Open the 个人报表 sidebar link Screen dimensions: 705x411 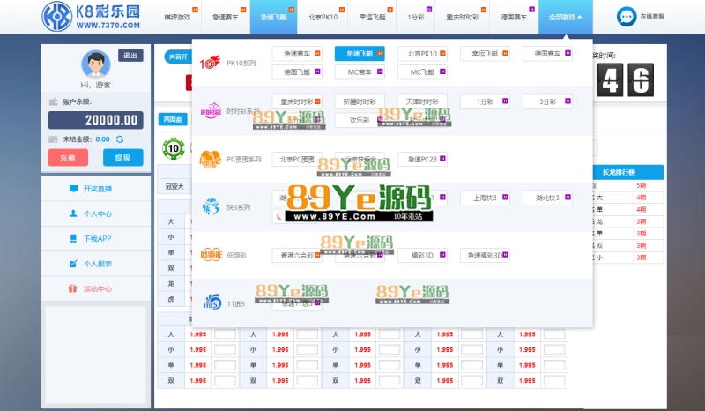pos(96,264)
